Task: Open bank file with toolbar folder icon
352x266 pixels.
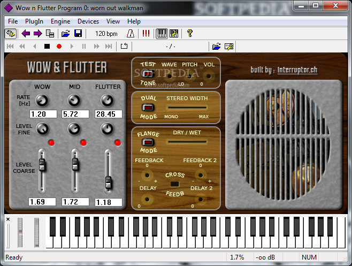Action: [x=66, y=34]
